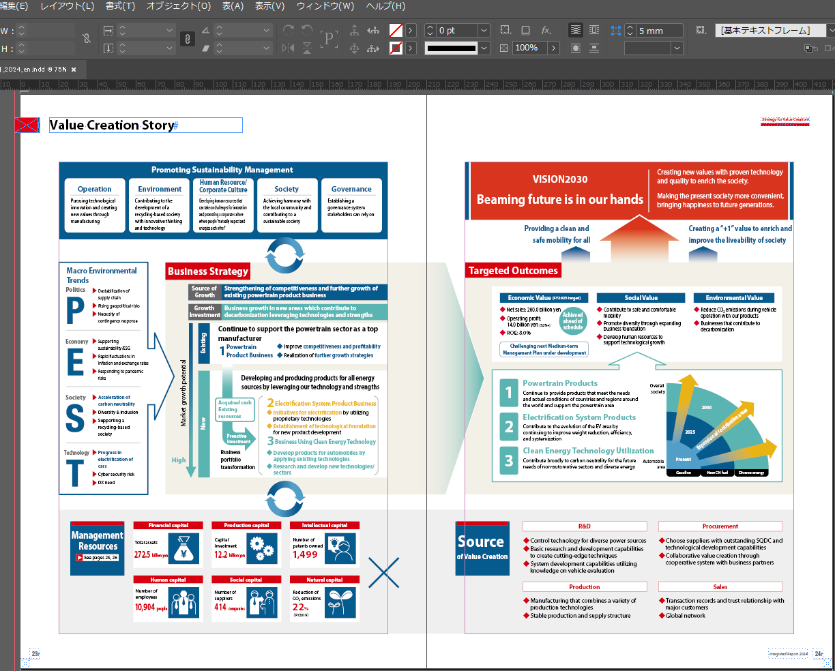
Task: Click the 100% opacity field
Action: 530,48
